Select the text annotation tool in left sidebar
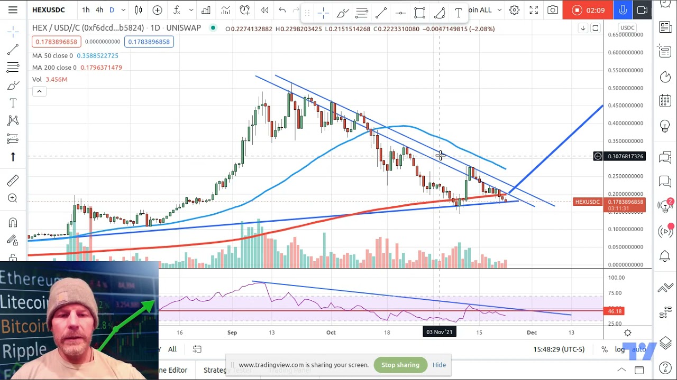Screen dimensions: 677x380 point(13,103)
